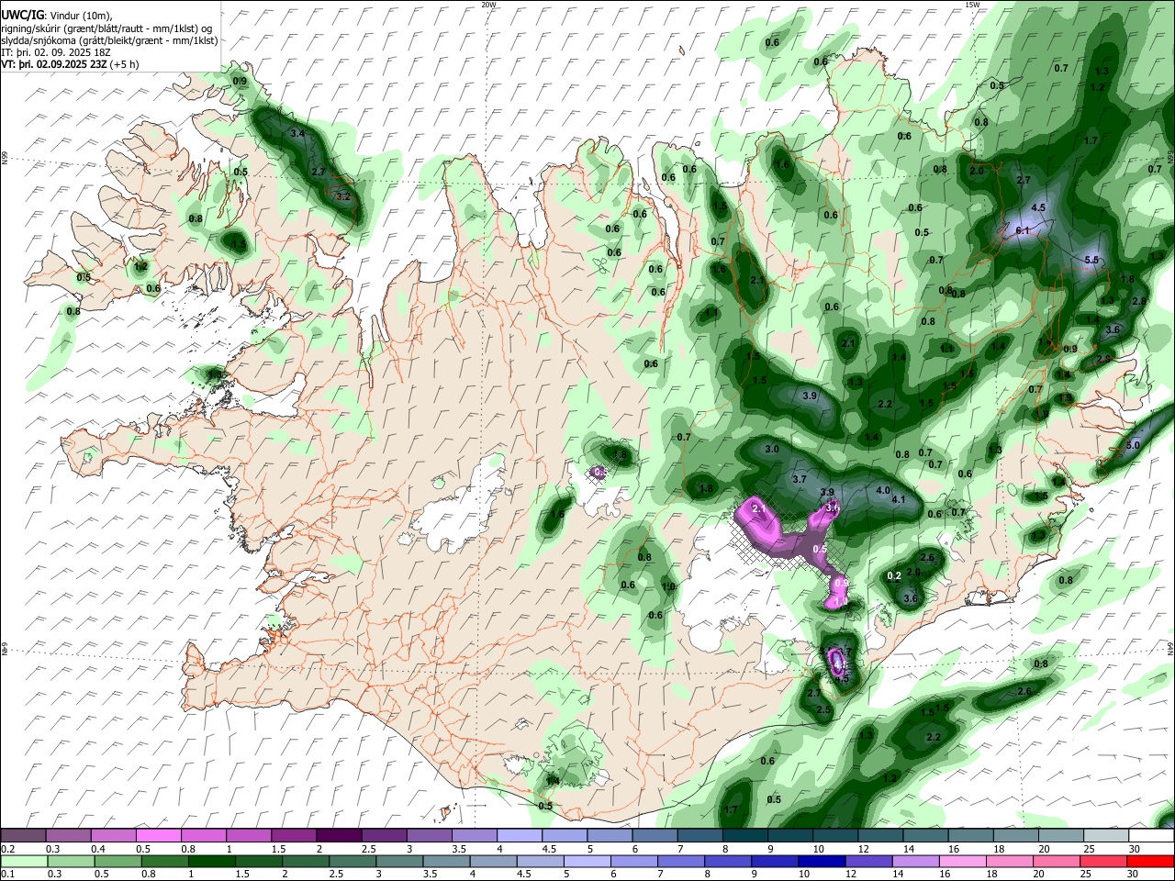Click the palest green first swatch of rain legend
Screen dimensions: 1175x881
tap(23, 861)
